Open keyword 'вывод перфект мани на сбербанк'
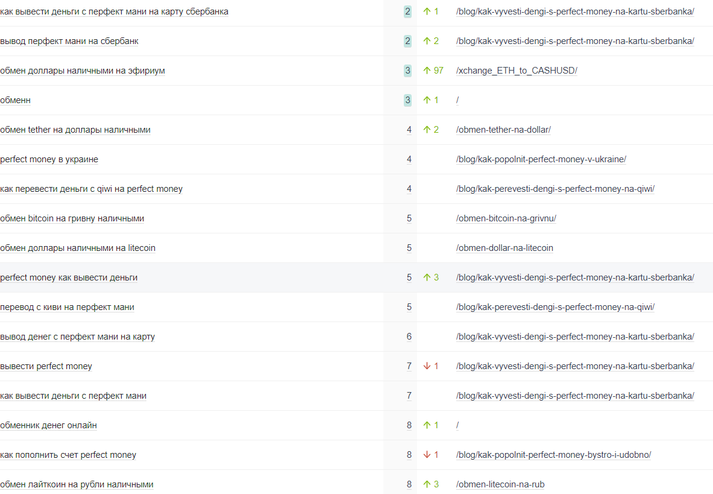 [69, 41]
